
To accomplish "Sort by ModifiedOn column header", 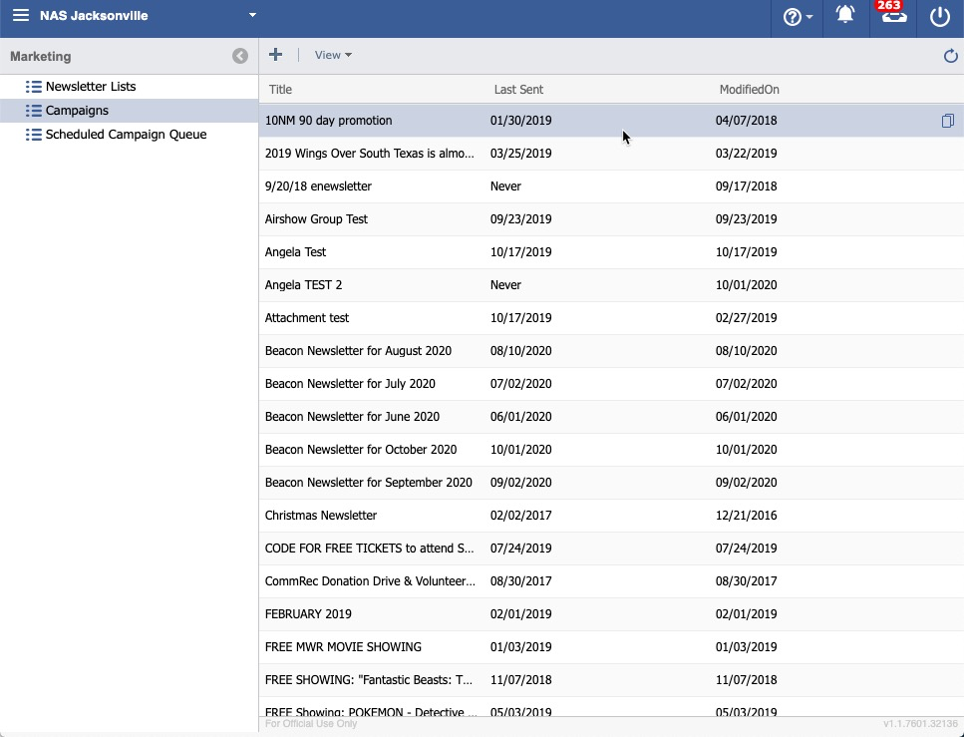I will [x=749, y=90].
